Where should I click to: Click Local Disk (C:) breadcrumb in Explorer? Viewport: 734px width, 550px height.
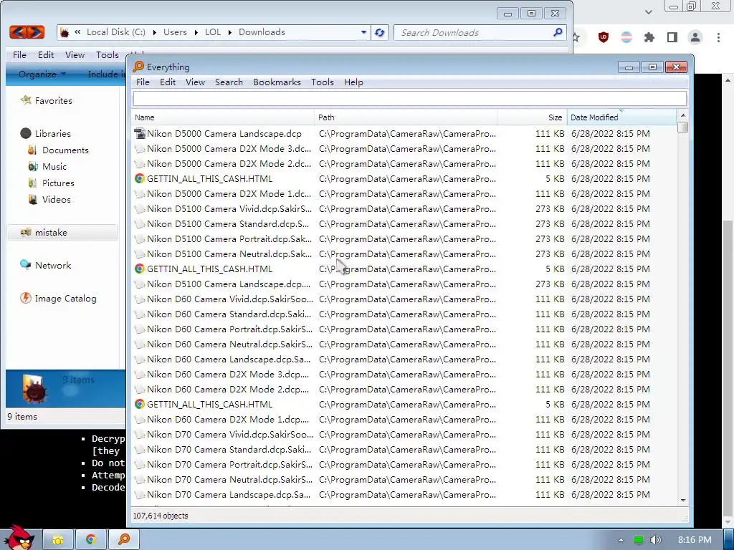coord(116,32)
